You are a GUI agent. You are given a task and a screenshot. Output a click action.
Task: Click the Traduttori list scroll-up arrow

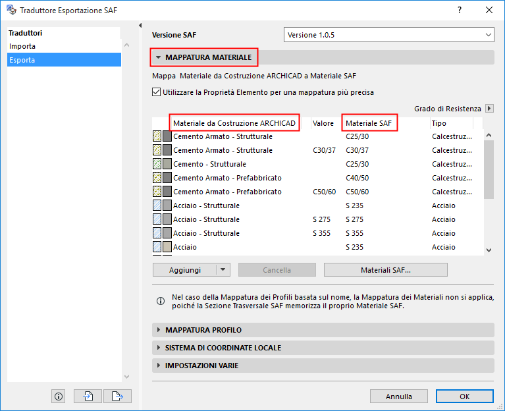(127, 45)
